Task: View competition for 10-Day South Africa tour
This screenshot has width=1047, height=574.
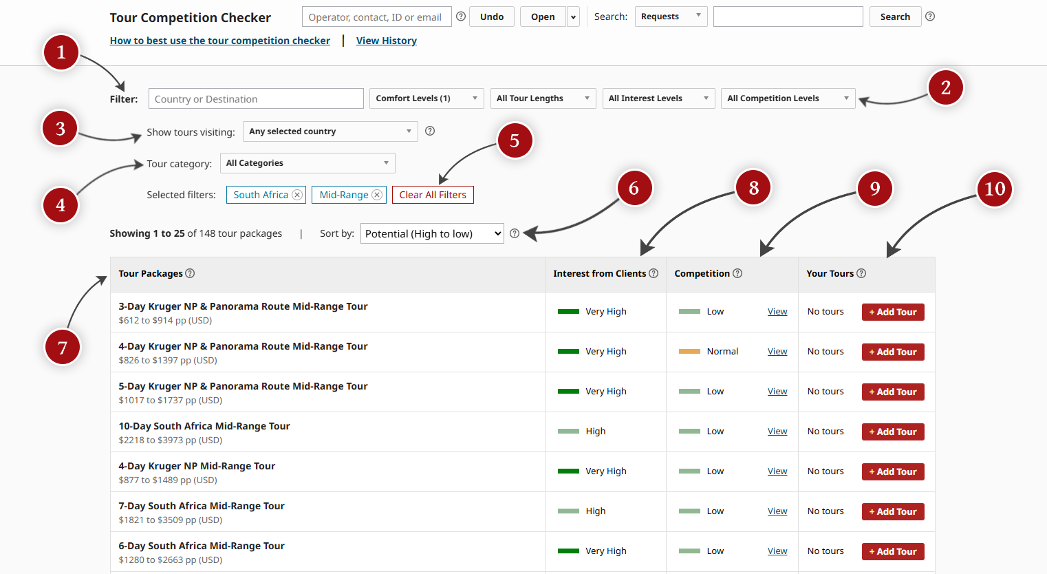Action: click(777, 432)
